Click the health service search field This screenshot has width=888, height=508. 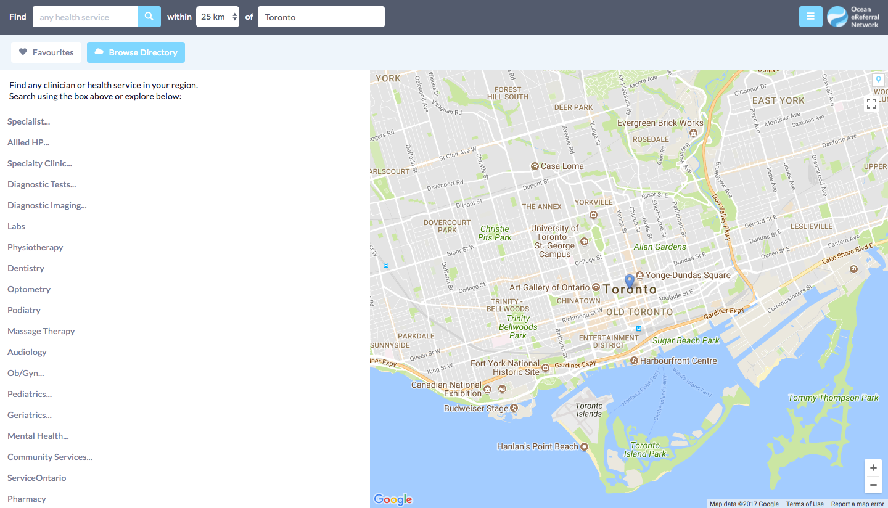click(85, 17)
